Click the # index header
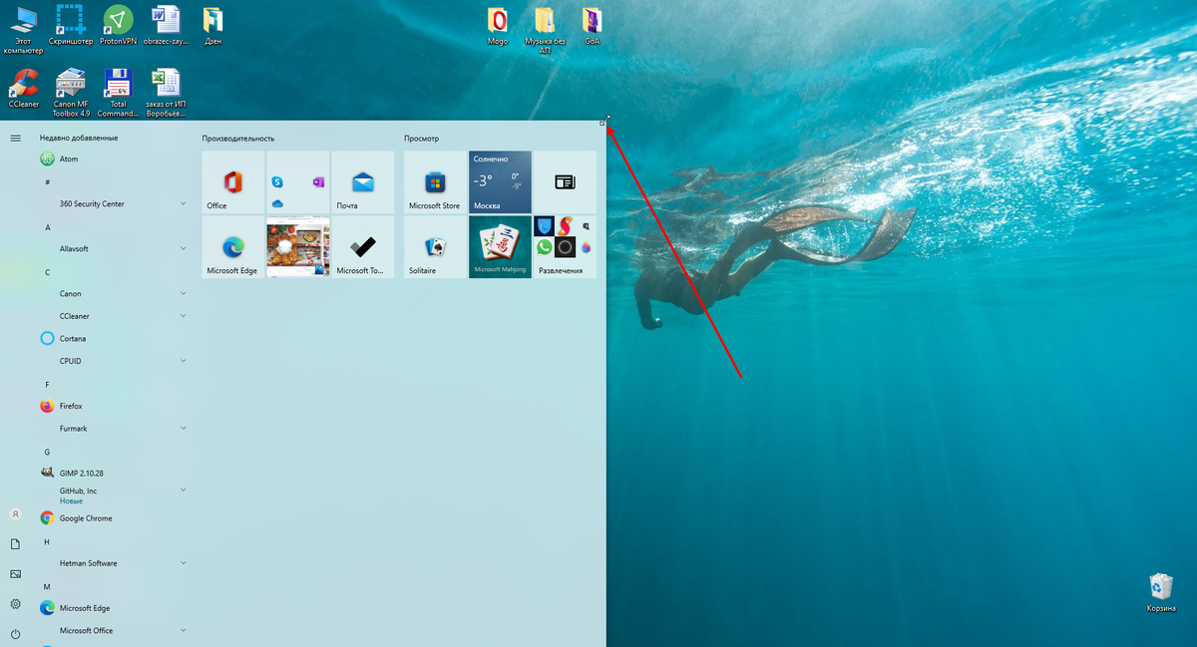Image resolution: width=1197 pixels, height=647 pixels. [47, 182]
